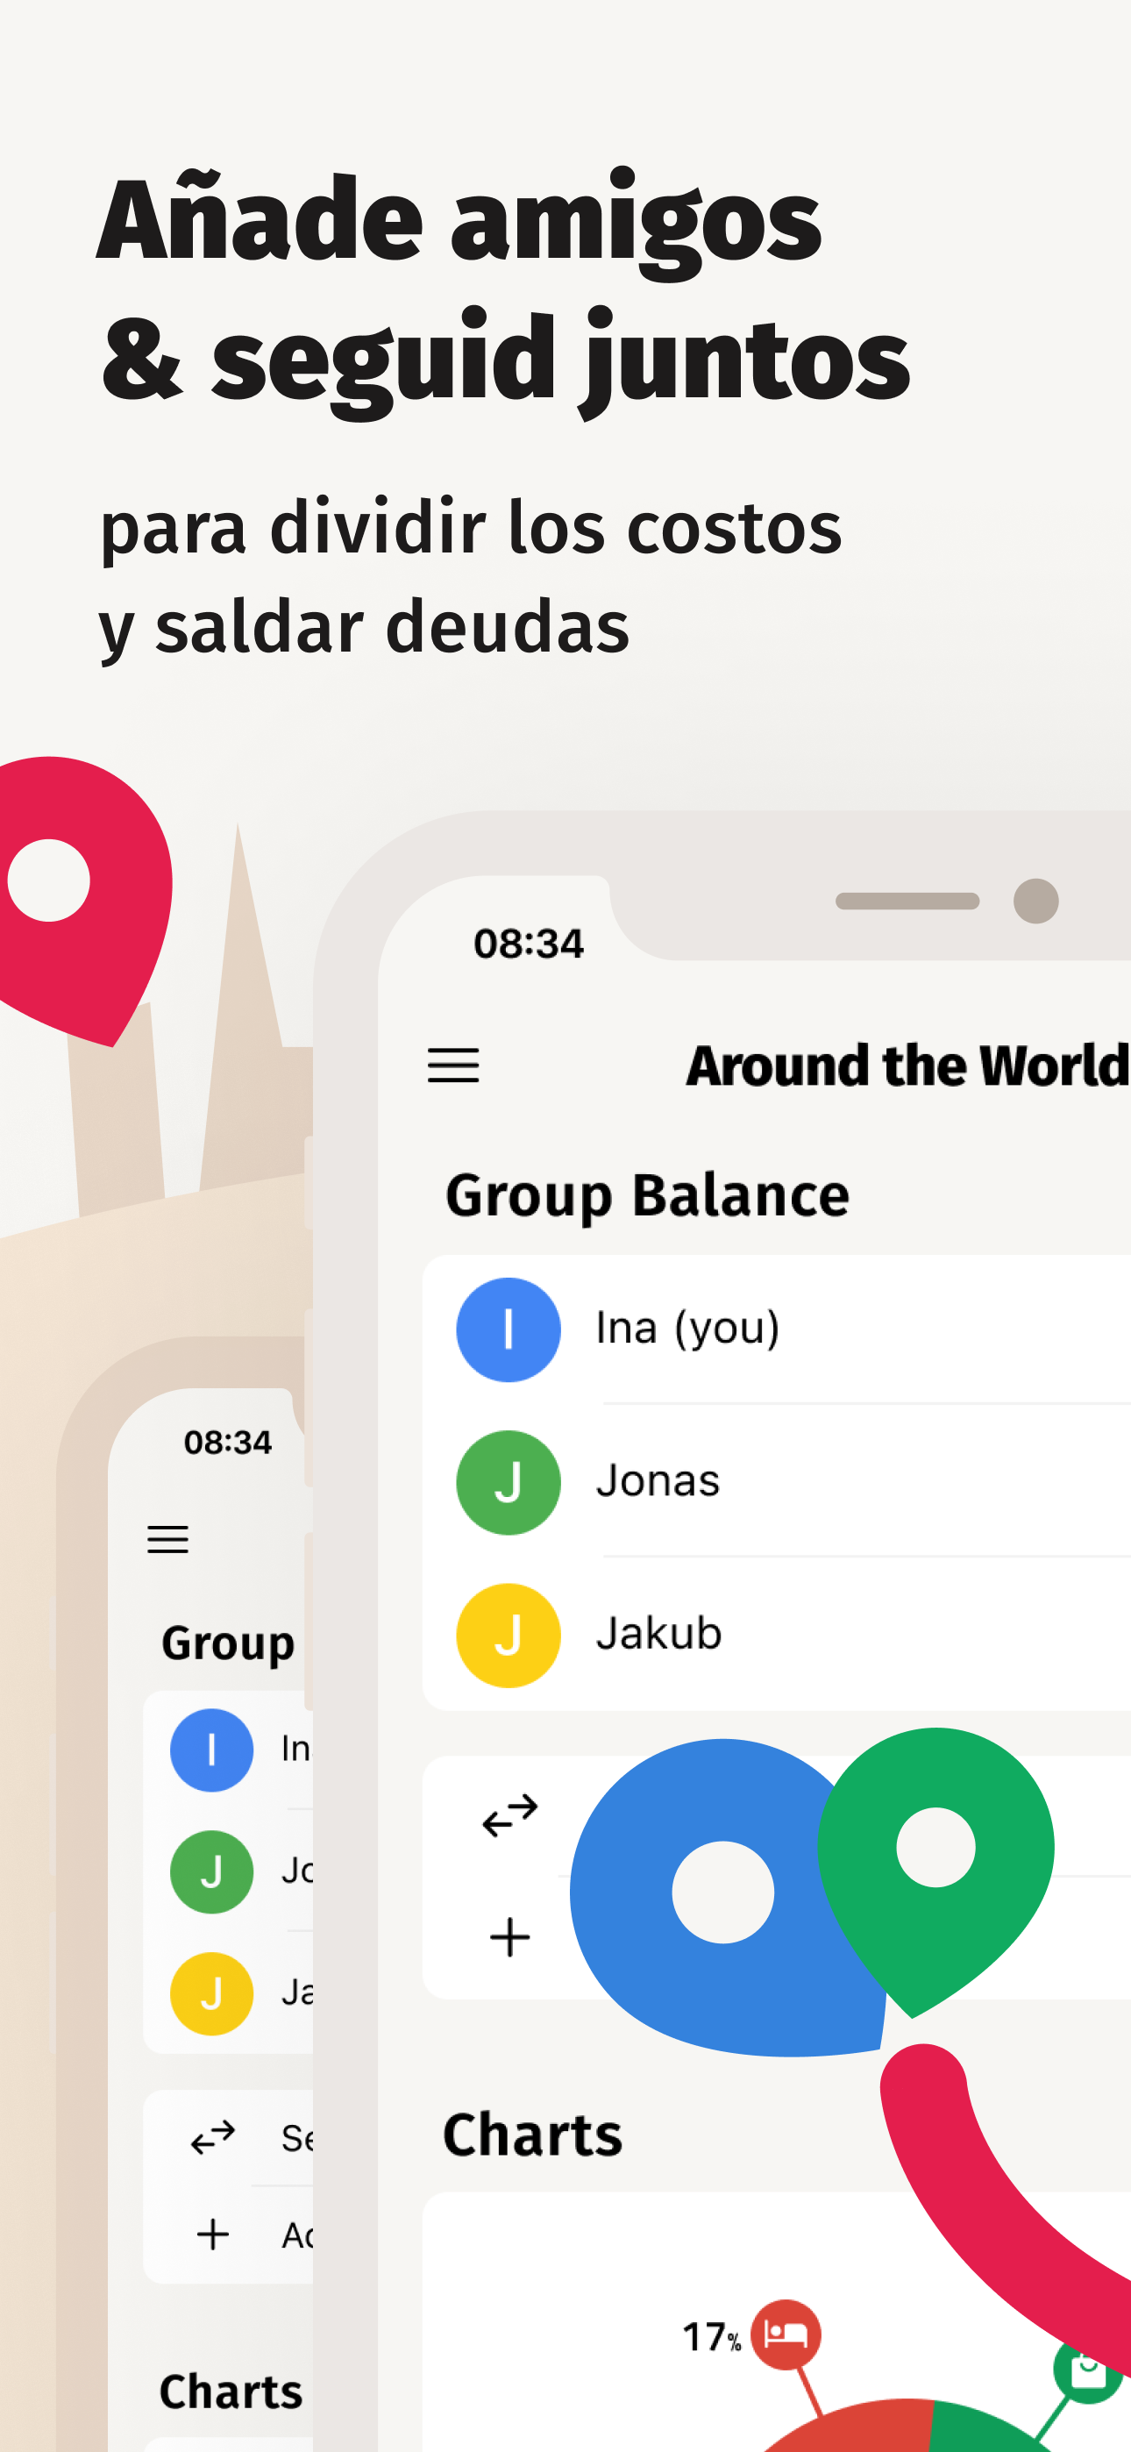This screenshot has height=2452, width=1131.
Task: Tap the yellow J avatar in the back phone
Action: click(x=211, y=1993)
